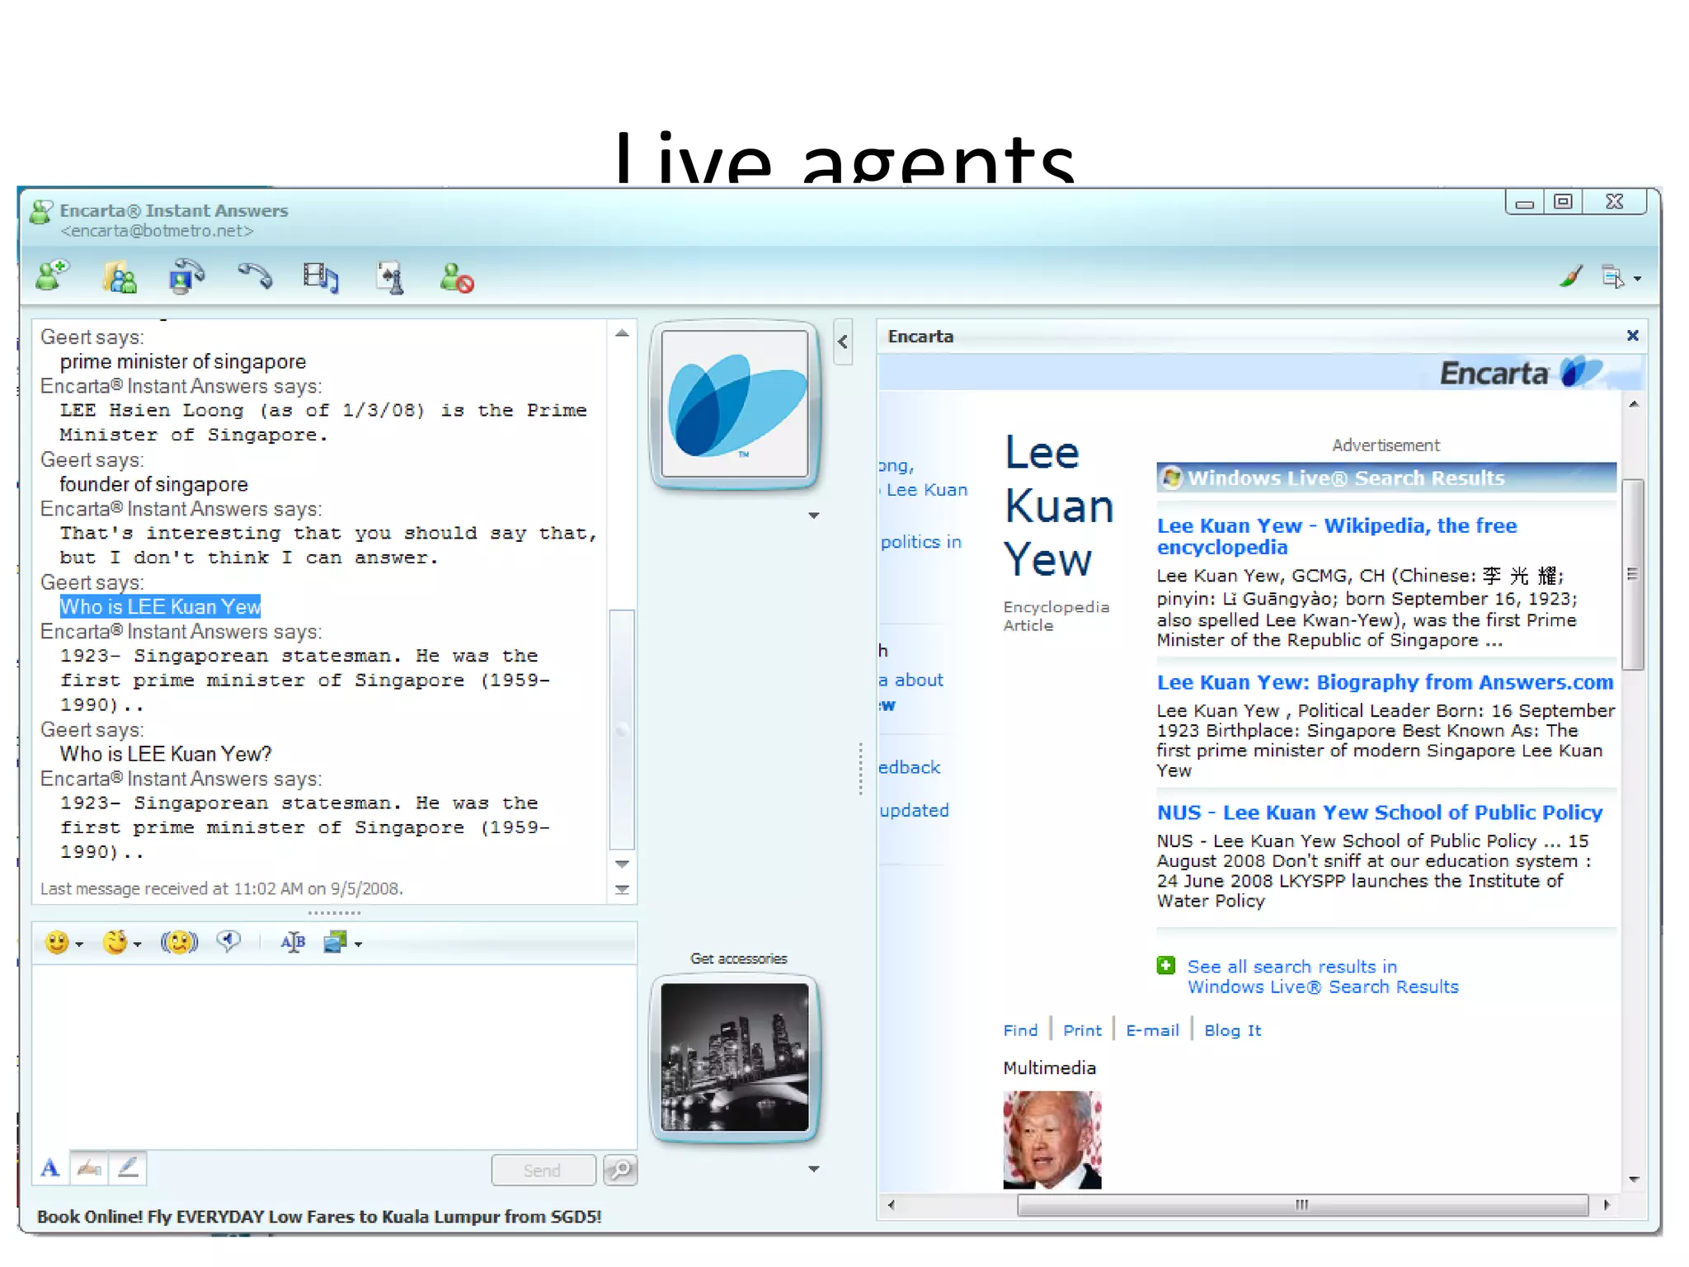Collapse the Encarta activity panel arrow
Screen dimensions: 1689x1267
point(843,341)
